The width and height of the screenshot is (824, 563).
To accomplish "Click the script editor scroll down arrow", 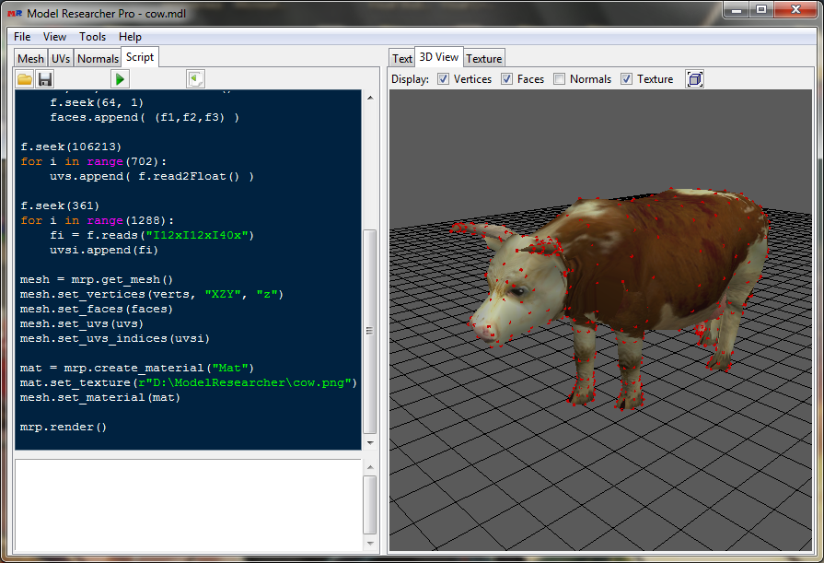I will [x=370, y=443].
